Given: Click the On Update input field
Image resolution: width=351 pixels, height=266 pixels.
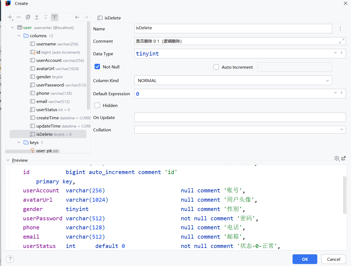Looking at the screenshot, I should (x=240, y=117).
